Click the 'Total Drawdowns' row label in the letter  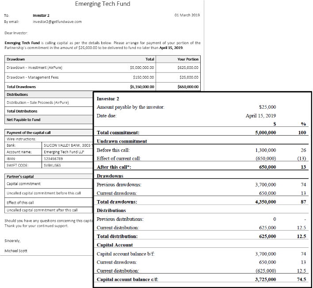click(x=21, y=87)
